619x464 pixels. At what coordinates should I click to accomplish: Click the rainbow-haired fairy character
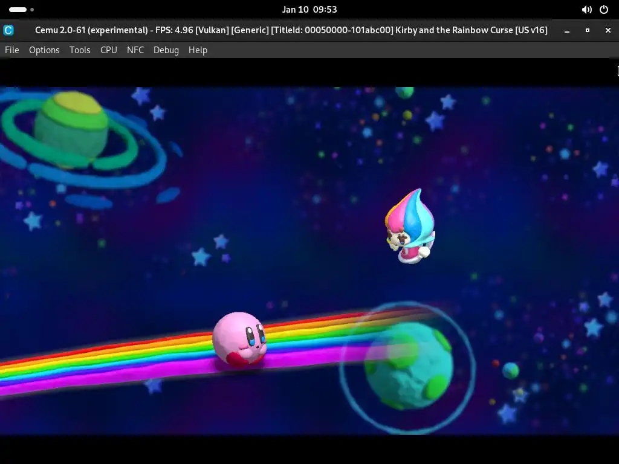[410, 226]
